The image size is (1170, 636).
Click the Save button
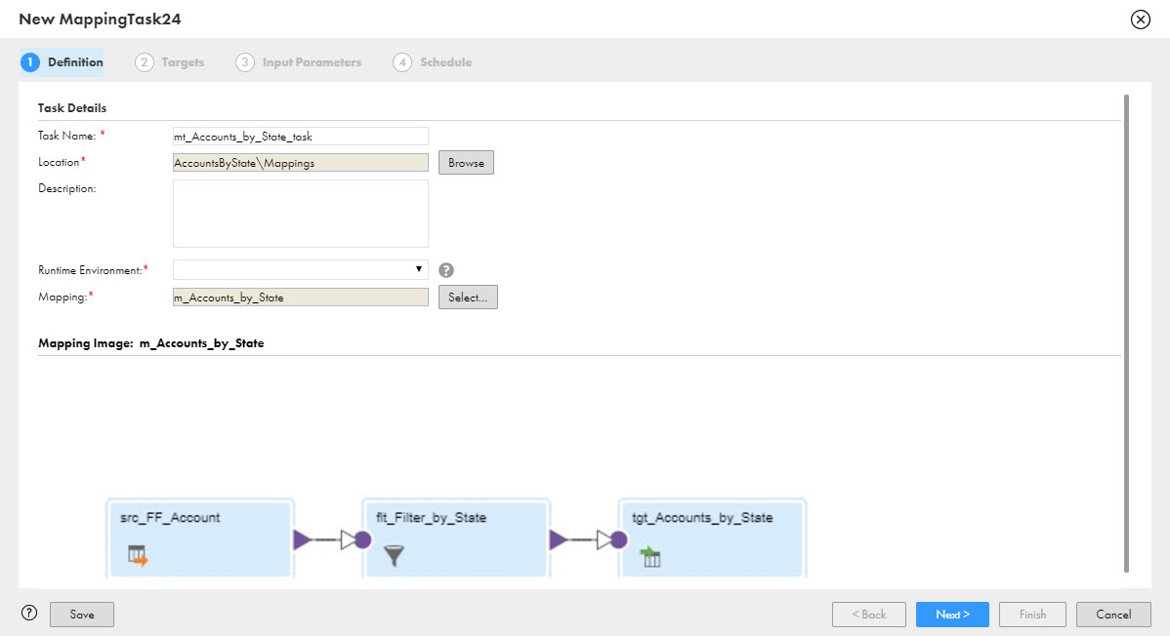[82, 615]
